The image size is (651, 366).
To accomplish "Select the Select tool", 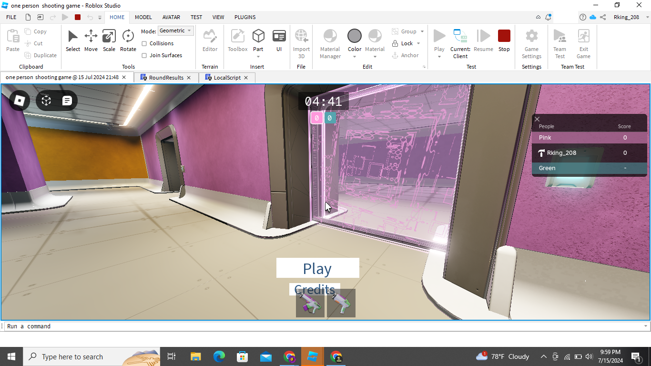I will click(x=73, y=41).
